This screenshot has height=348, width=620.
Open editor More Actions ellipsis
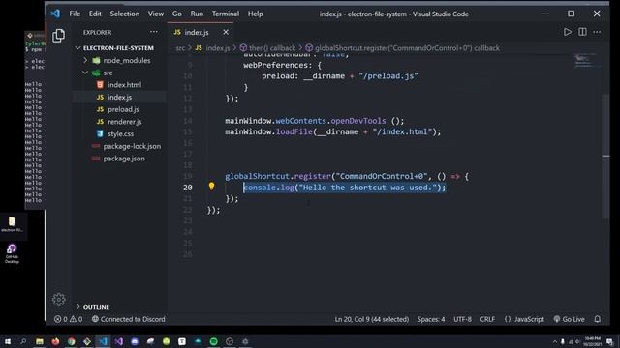pyautogui.click(x=597, y=32)
